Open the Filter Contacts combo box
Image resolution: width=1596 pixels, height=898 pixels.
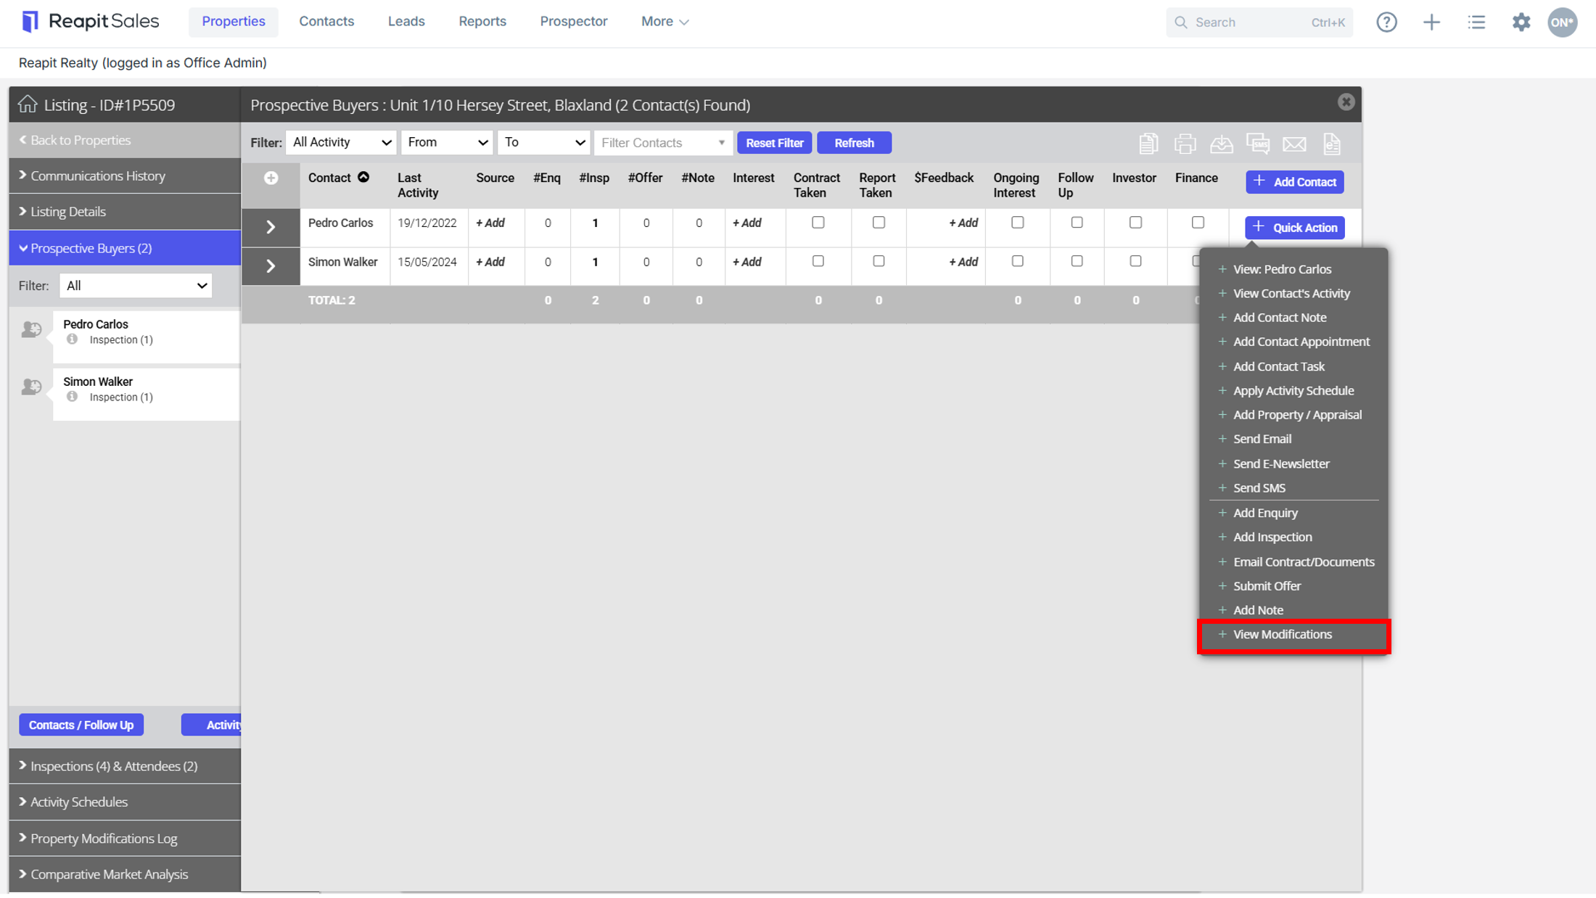point(663,143)
